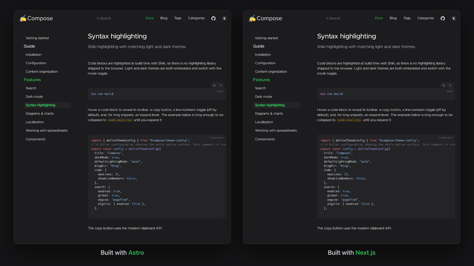Click the BASH language label in Next.js panel
The height and width of the screenshot is (266, 474).
point(450,91)
